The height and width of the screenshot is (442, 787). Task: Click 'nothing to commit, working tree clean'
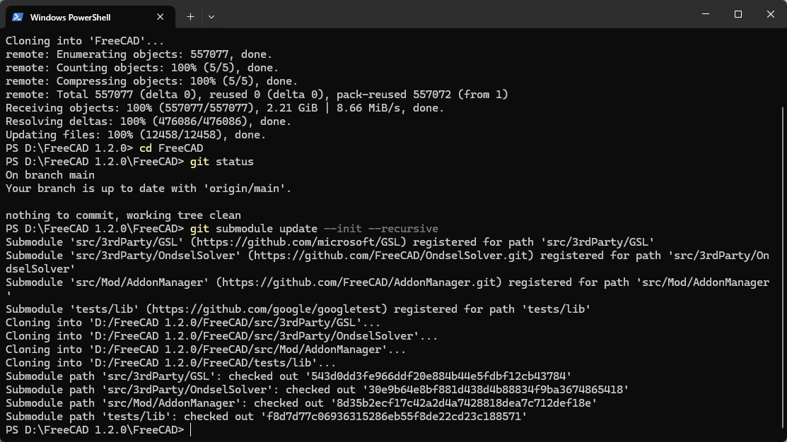[x=123, y=215]
